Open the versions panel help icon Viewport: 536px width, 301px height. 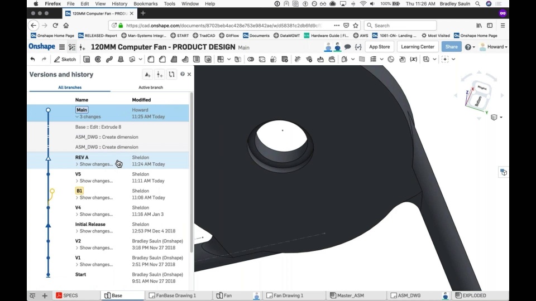tap(183, 74)
